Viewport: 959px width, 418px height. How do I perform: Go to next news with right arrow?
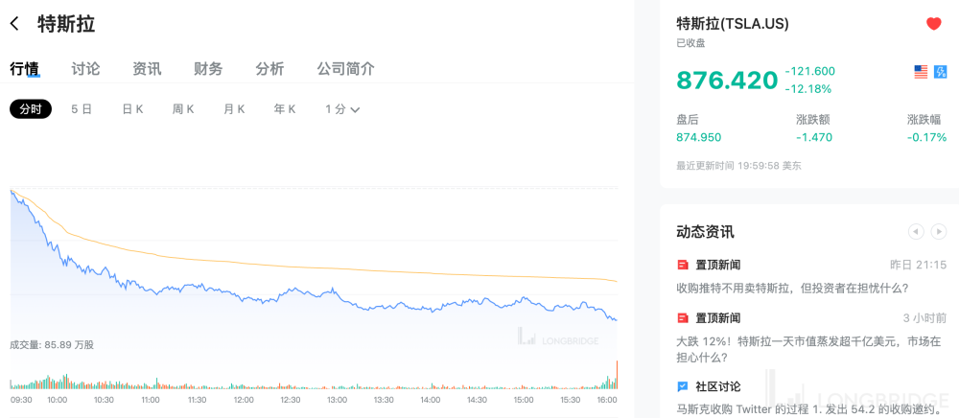point(939,231)
